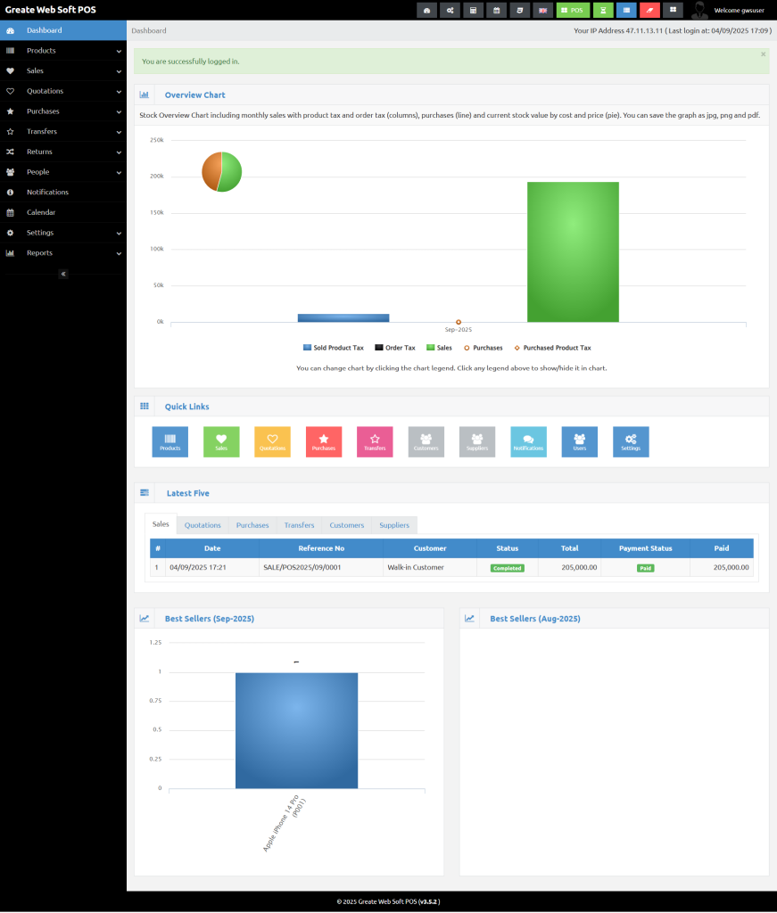Open the Users quick link tile

pos(579,441)
